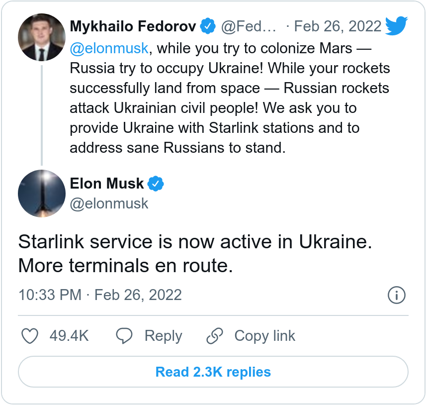Open the tweet info circle icon
Image resolution: width=427 pixels, height=406 pixels.
[x=396, y=295]
